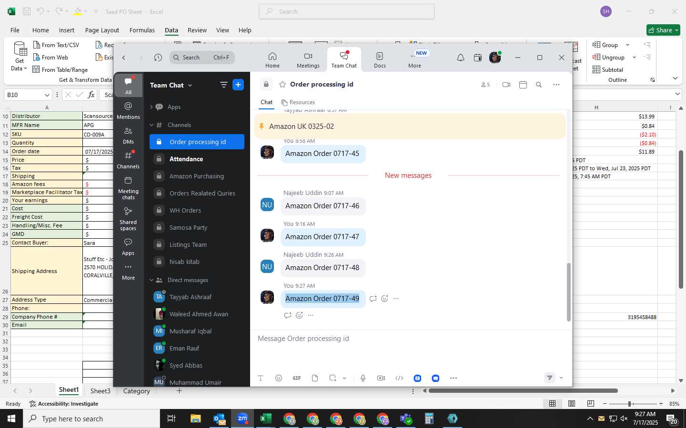
Task: Open the Samosa Party channel
Action: [197, 227]
